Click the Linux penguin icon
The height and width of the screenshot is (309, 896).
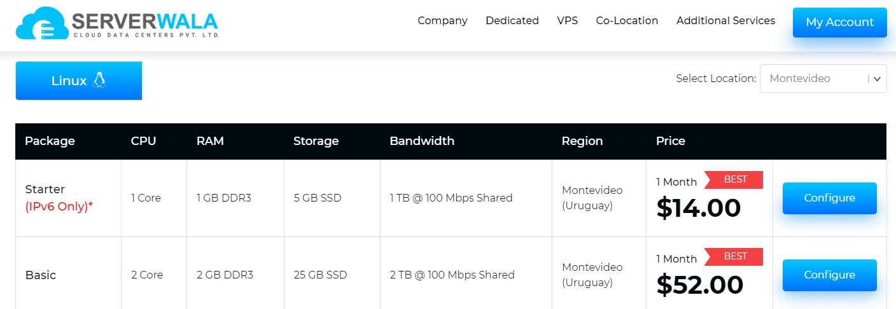pos(99,80)
